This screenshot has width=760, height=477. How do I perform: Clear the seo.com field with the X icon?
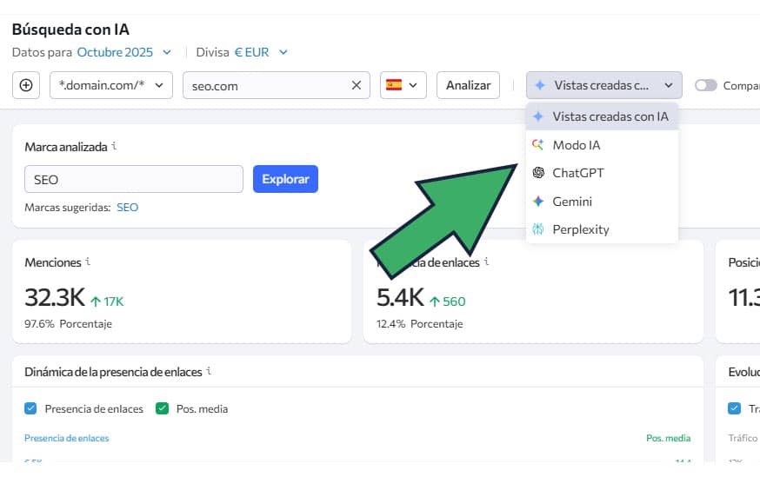point(357,85)
